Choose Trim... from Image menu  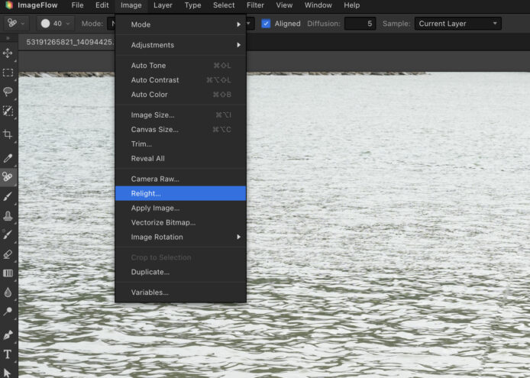click(180, 144)
